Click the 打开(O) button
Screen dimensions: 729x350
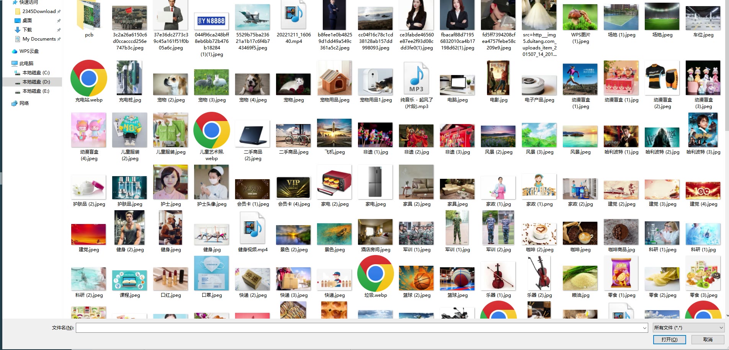pos(669,340)
